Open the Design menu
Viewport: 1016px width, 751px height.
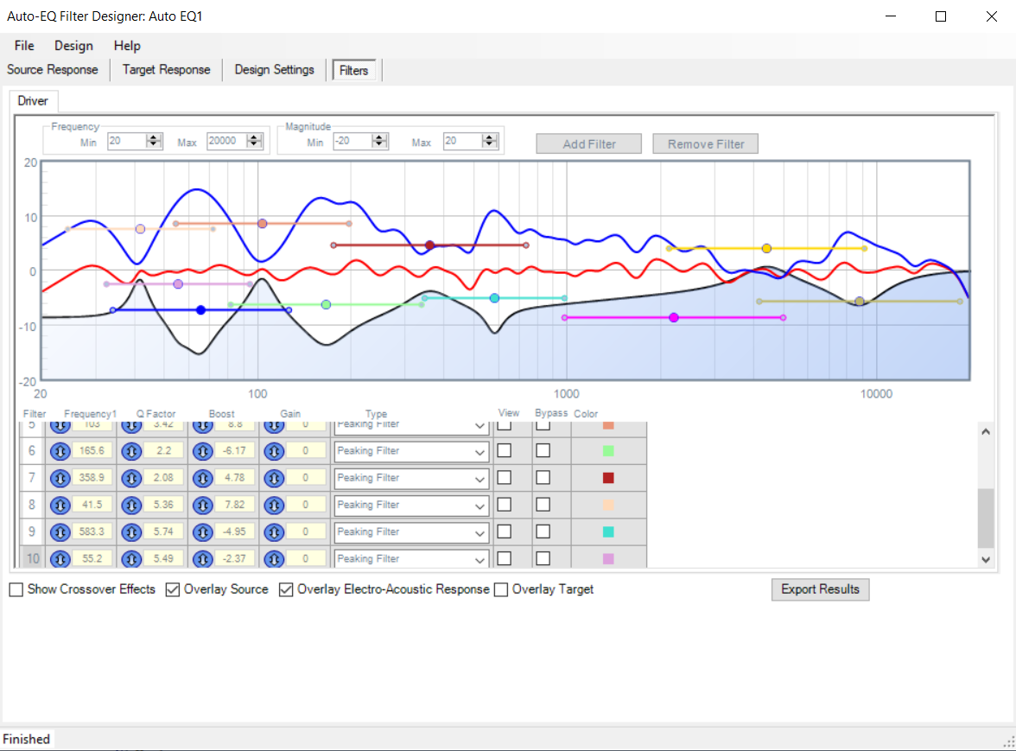[x=73, y=46]
